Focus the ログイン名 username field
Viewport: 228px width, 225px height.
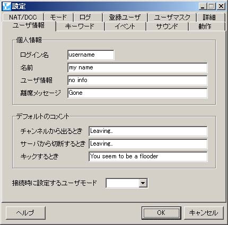pyautogui.click(x=91, y=55)
